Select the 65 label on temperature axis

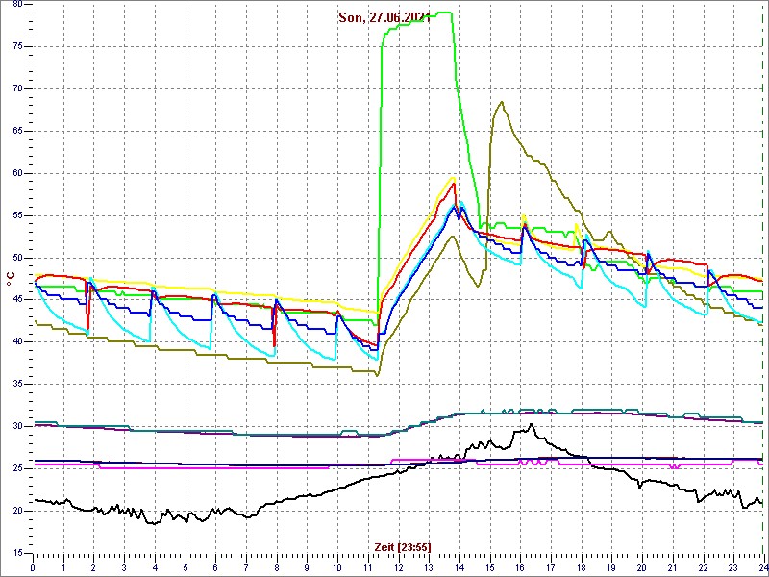pyautogui.click(x=17, y=131)
